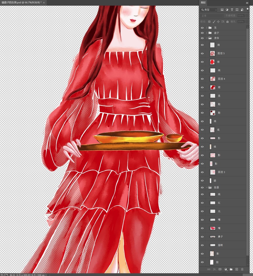Hide the 身体 group

202,38
